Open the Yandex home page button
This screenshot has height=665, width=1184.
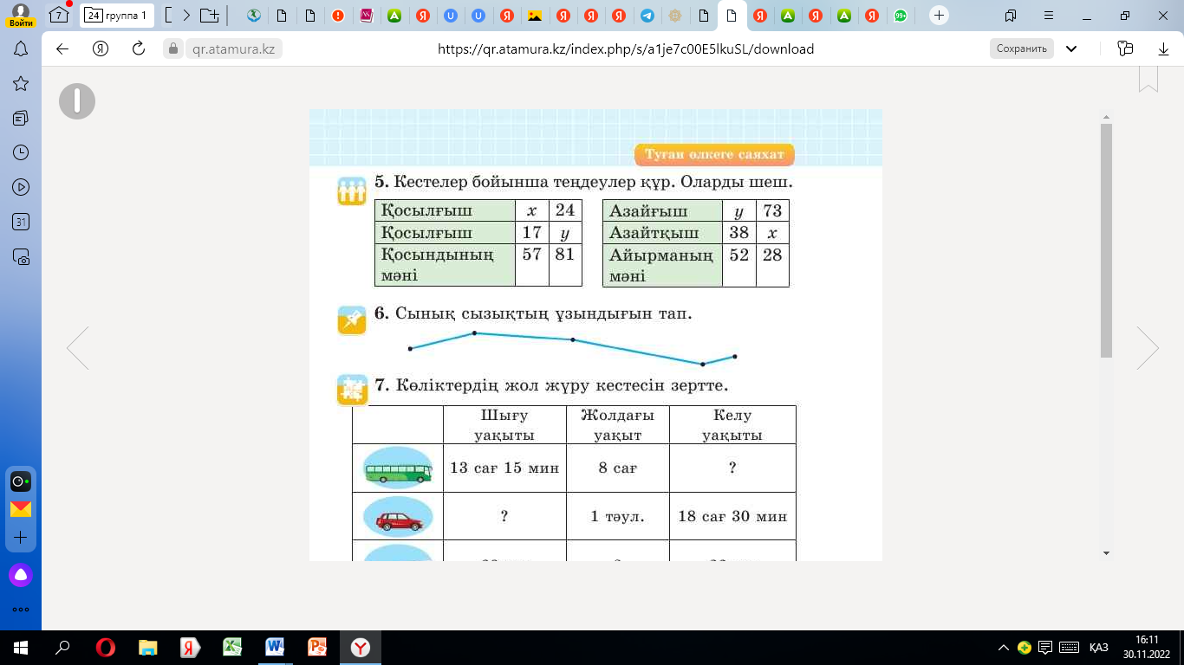click(x=101, y=49)
